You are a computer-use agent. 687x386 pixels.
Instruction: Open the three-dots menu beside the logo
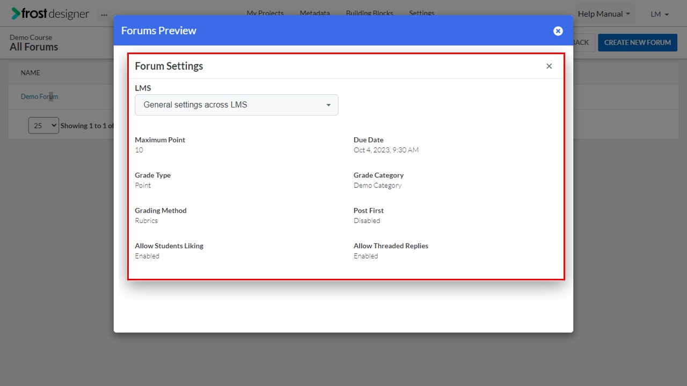pos(104,14)
